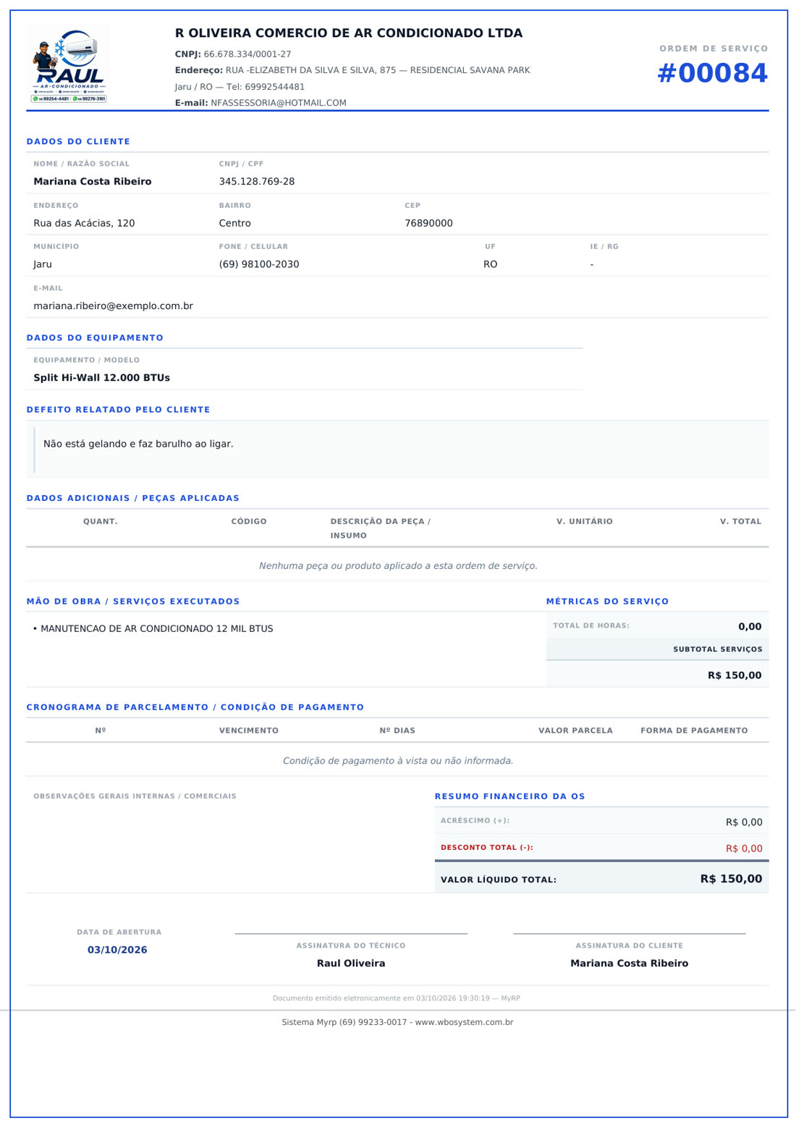Screen dimensions: 796x1125
Task: Click 'Nenhuma peça ou produto aplicado' message
Action: [x=398, y=566]
